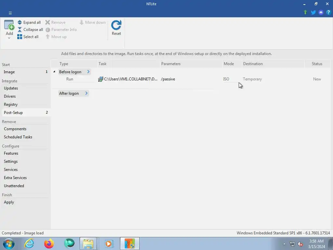Open the media player taskbar icon

tap(109, 243)
